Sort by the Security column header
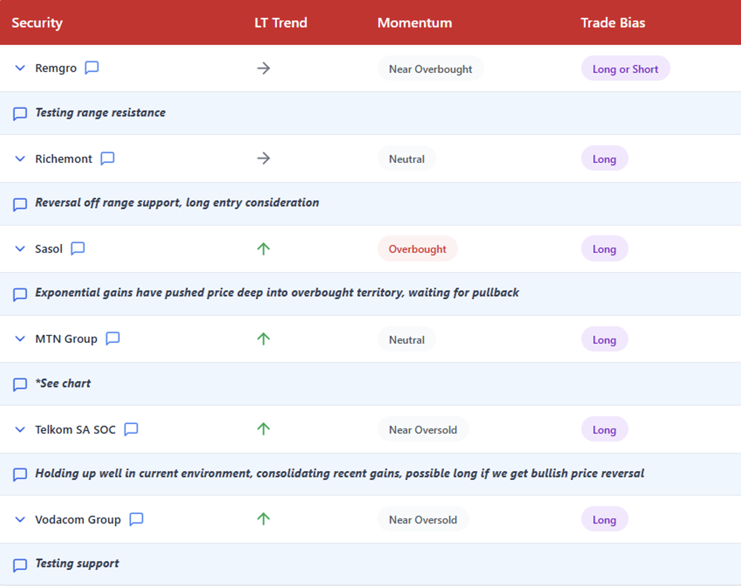This screenshot has width=741, height=586. [37, 23]
